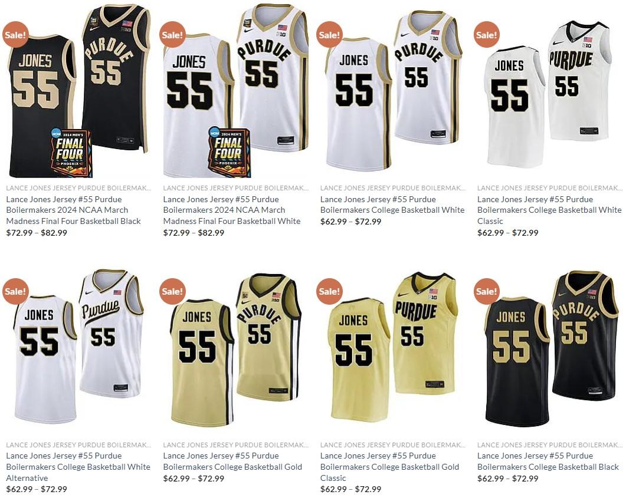
Task: Click the Final Four logo on black jersey image
Action: pos(71,153)
